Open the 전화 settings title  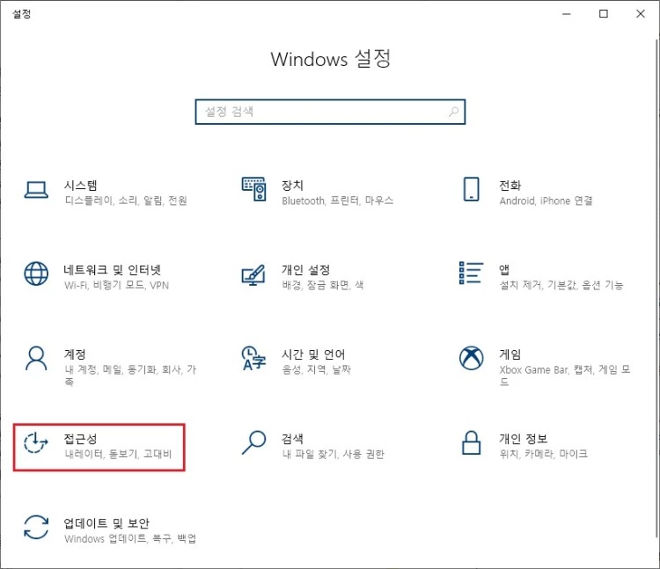(x=510, y=186)
